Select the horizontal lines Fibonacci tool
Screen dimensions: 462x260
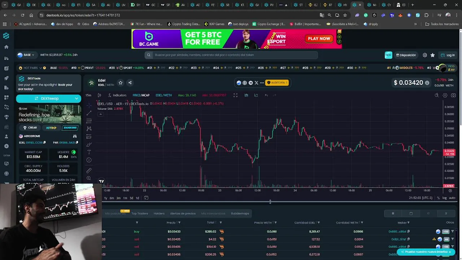pos(89,121)
